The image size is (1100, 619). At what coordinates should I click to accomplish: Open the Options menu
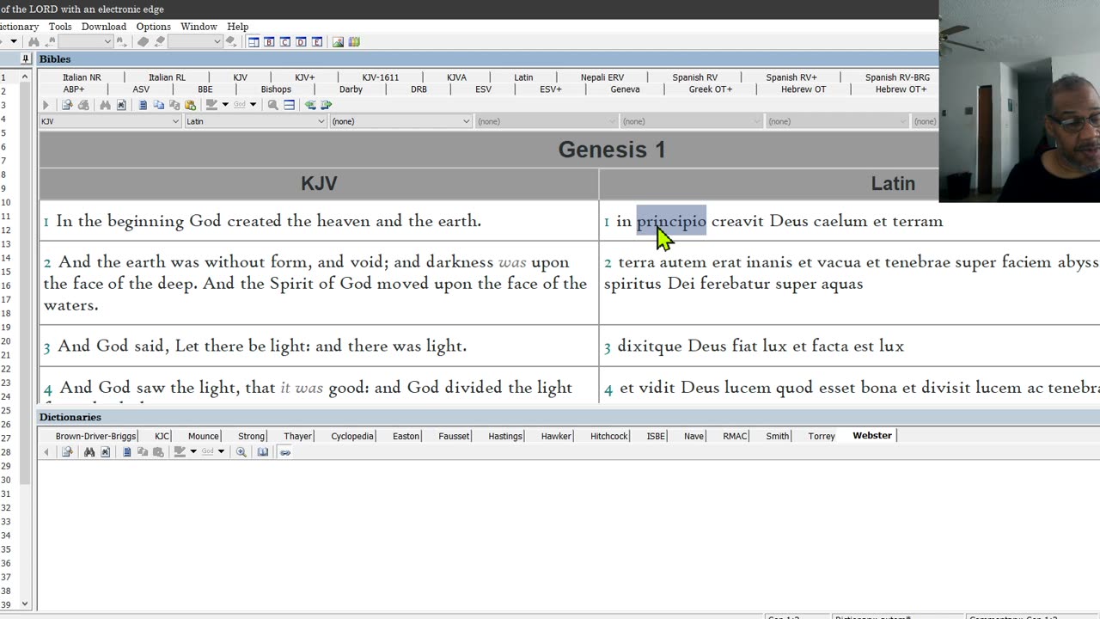154,27
